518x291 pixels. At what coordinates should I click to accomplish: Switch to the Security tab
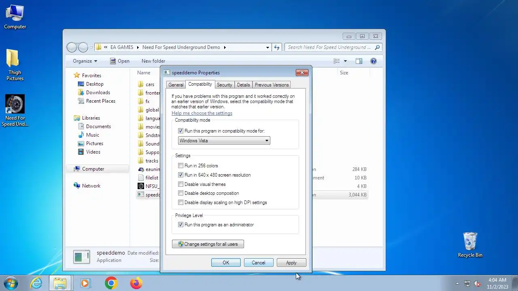click(224, 85)
